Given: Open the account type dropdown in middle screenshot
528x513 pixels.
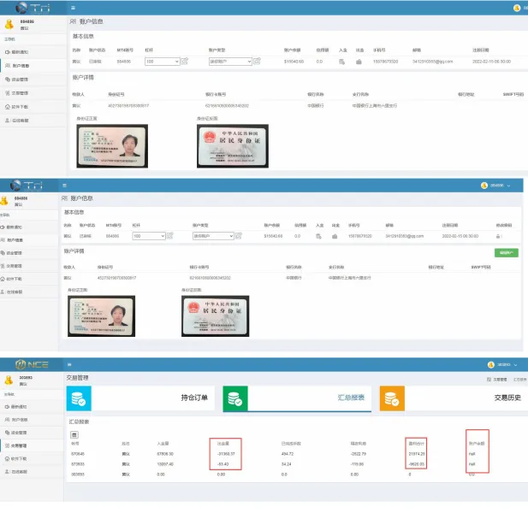Looking at the screenshot, I should pyautogui.click(x=213, y=236).
